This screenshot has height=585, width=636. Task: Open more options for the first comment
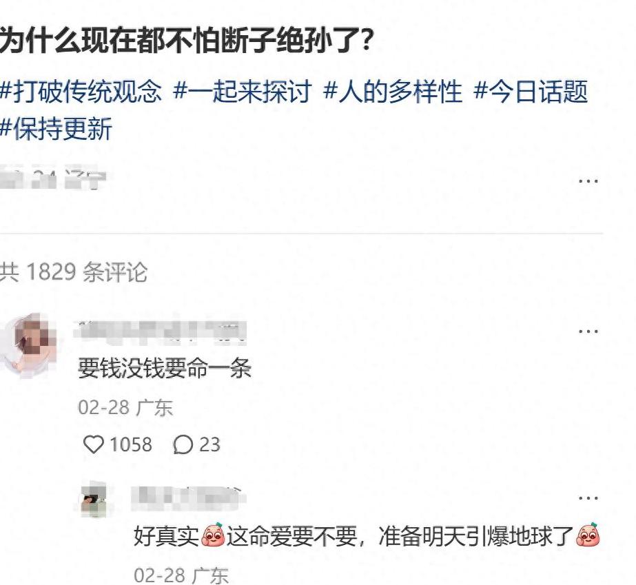588,331
